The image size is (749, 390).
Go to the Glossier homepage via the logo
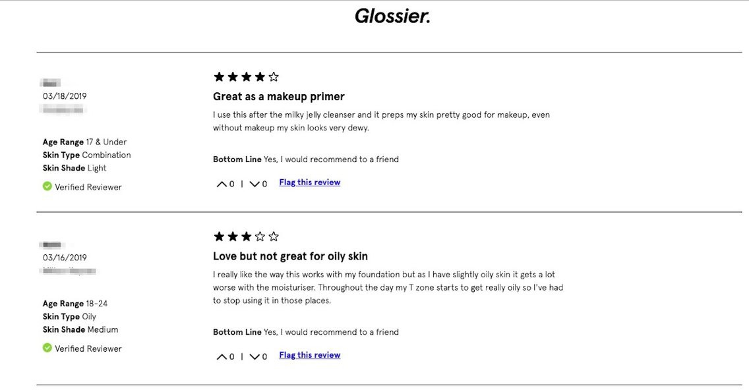pyautogui.click(x=392, y=16)
